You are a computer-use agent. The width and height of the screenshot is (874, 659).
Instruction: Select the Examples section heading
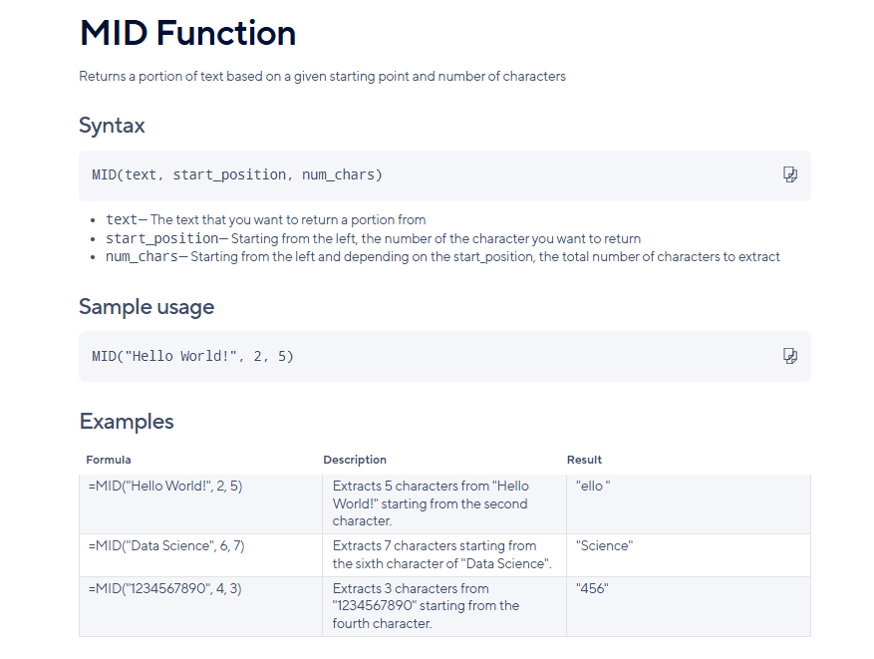(127, 422)
